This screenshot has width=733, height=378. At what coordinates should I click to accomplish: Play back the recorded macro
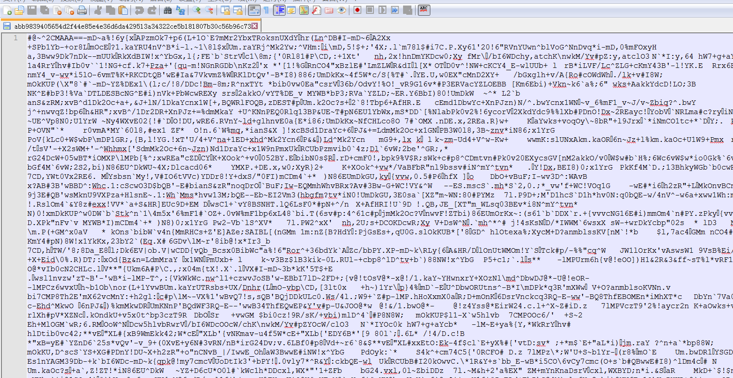pyautogui.click(x=383, y=10)
